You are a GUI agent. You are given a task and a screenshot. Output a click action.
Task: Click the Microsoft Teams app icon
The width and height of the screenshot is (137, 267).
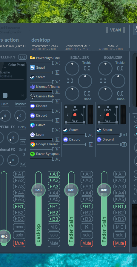(x=33, y=87)
